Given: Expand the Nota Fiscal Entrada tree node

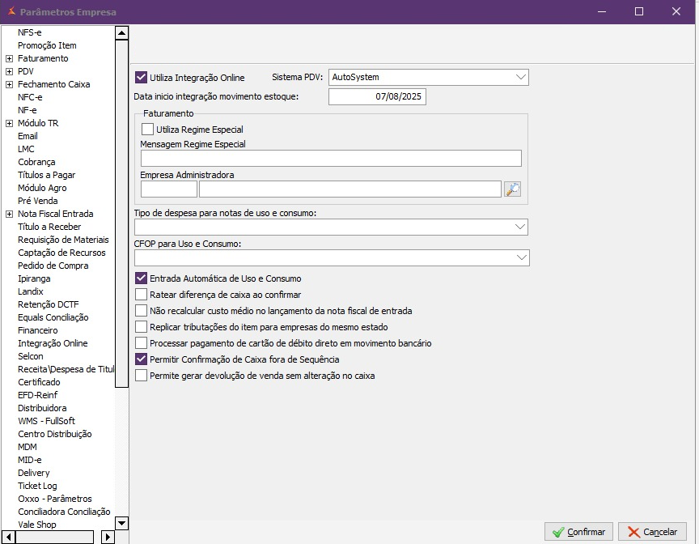Looking at the screenshot, I should 9,214.
